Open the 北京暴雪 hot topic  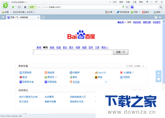49,97
